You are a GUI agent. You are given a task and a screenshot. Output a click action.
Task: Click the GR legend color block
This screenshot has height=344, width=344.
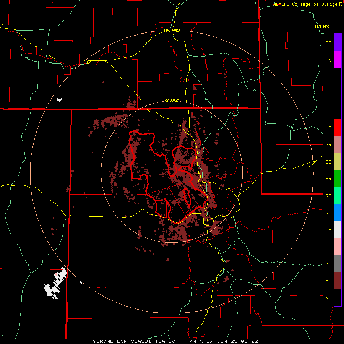pyautogui.click(x=338, y=145)
